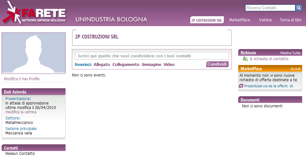
Task: Click the Richieste panel title
Action: click(248, 53)
